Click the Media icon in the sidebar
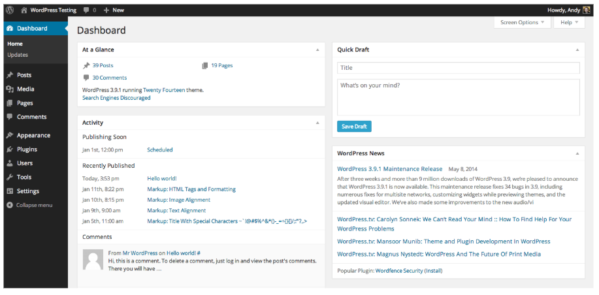 (x=10, y=89)
